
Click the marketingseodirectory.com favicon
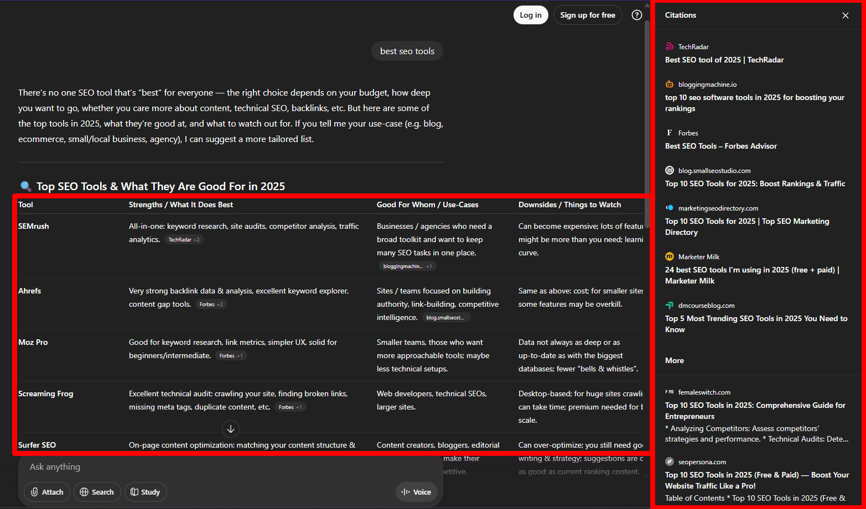tap(670, 208)
